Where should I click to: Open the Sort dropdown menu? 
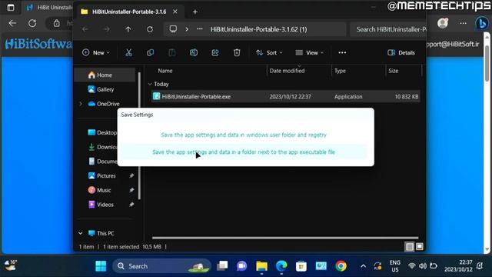tap(269, 53)
